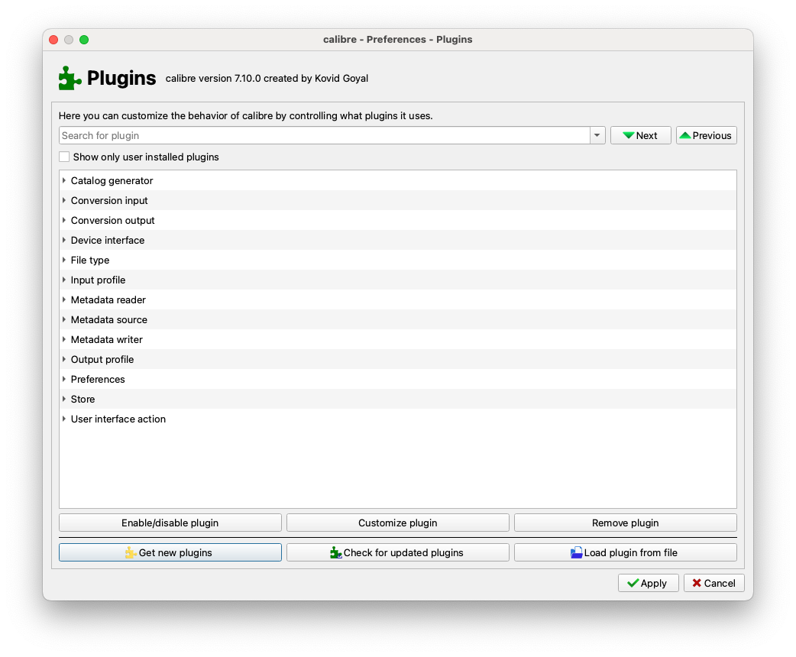
Task: Open the plugin search history dropdown
Action: (597, 136)
